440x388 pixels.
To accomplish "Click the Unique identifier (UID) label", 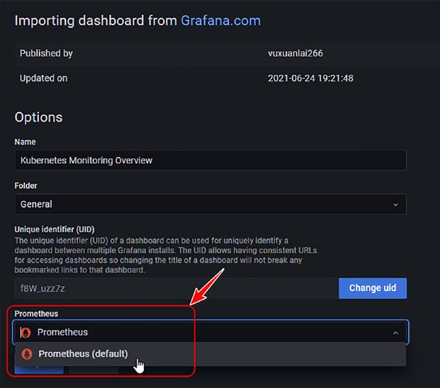I will coord(55,229).
